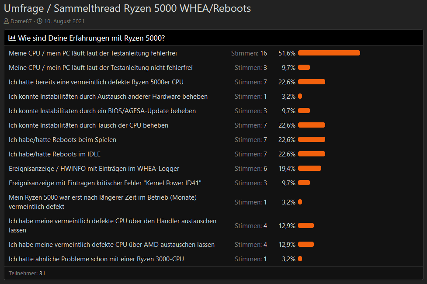Click the 51,6% result bar

329,53
